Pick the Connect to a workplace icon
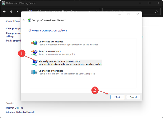163x118 pixels. (35, 72)
